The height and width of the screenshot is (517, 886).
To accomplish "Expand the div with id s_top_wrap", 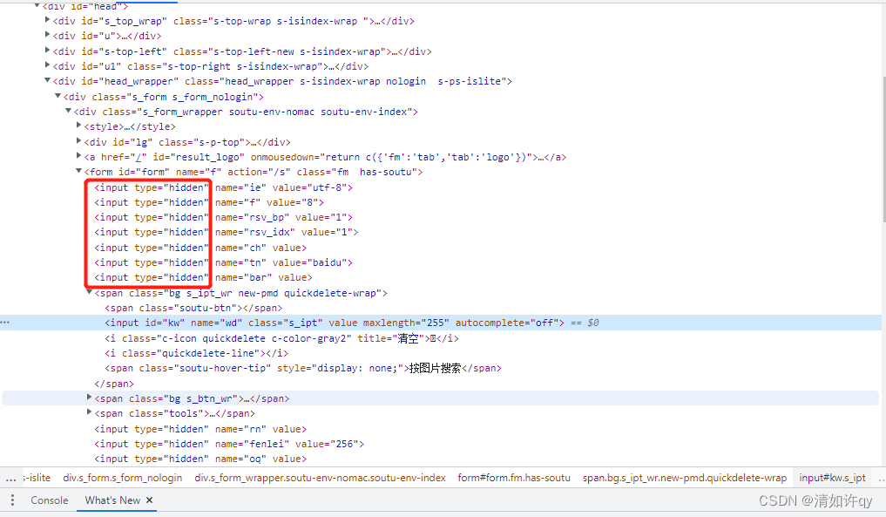I will tap(46, 20).
